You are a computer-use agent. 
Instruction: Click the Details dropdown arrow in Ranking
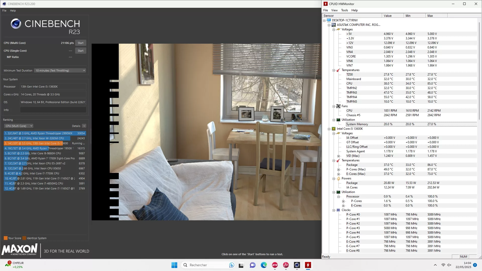[84, 126]
